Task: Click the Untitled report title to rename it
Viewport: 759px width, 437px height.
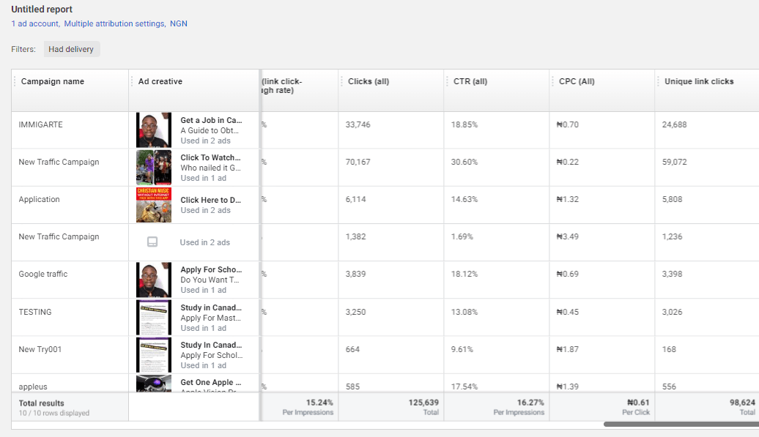Action: click(41, 9)
